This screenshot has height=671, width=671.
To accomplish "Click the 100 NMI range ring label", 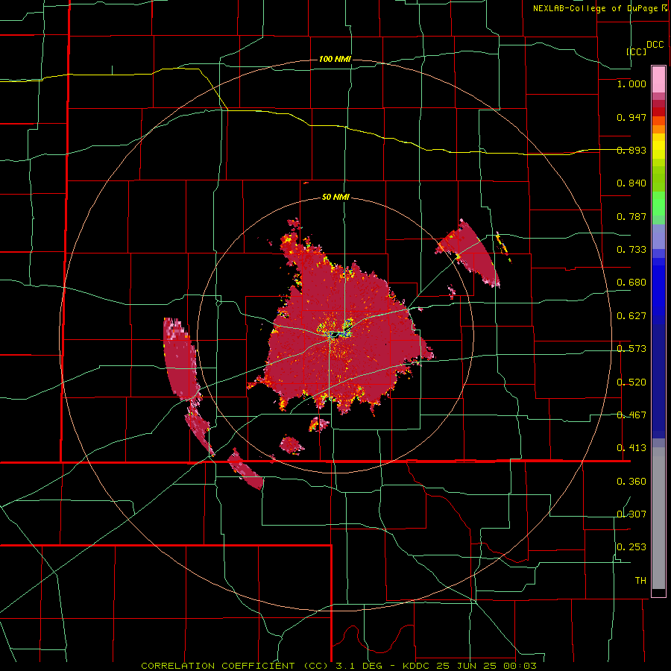I will tap(335, 59).
